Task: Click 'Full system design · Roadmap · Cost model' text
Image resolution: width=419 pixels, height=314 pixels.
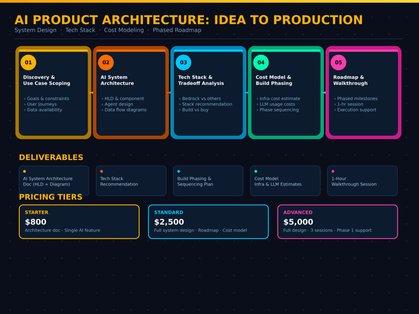Action: coord(200,230)
